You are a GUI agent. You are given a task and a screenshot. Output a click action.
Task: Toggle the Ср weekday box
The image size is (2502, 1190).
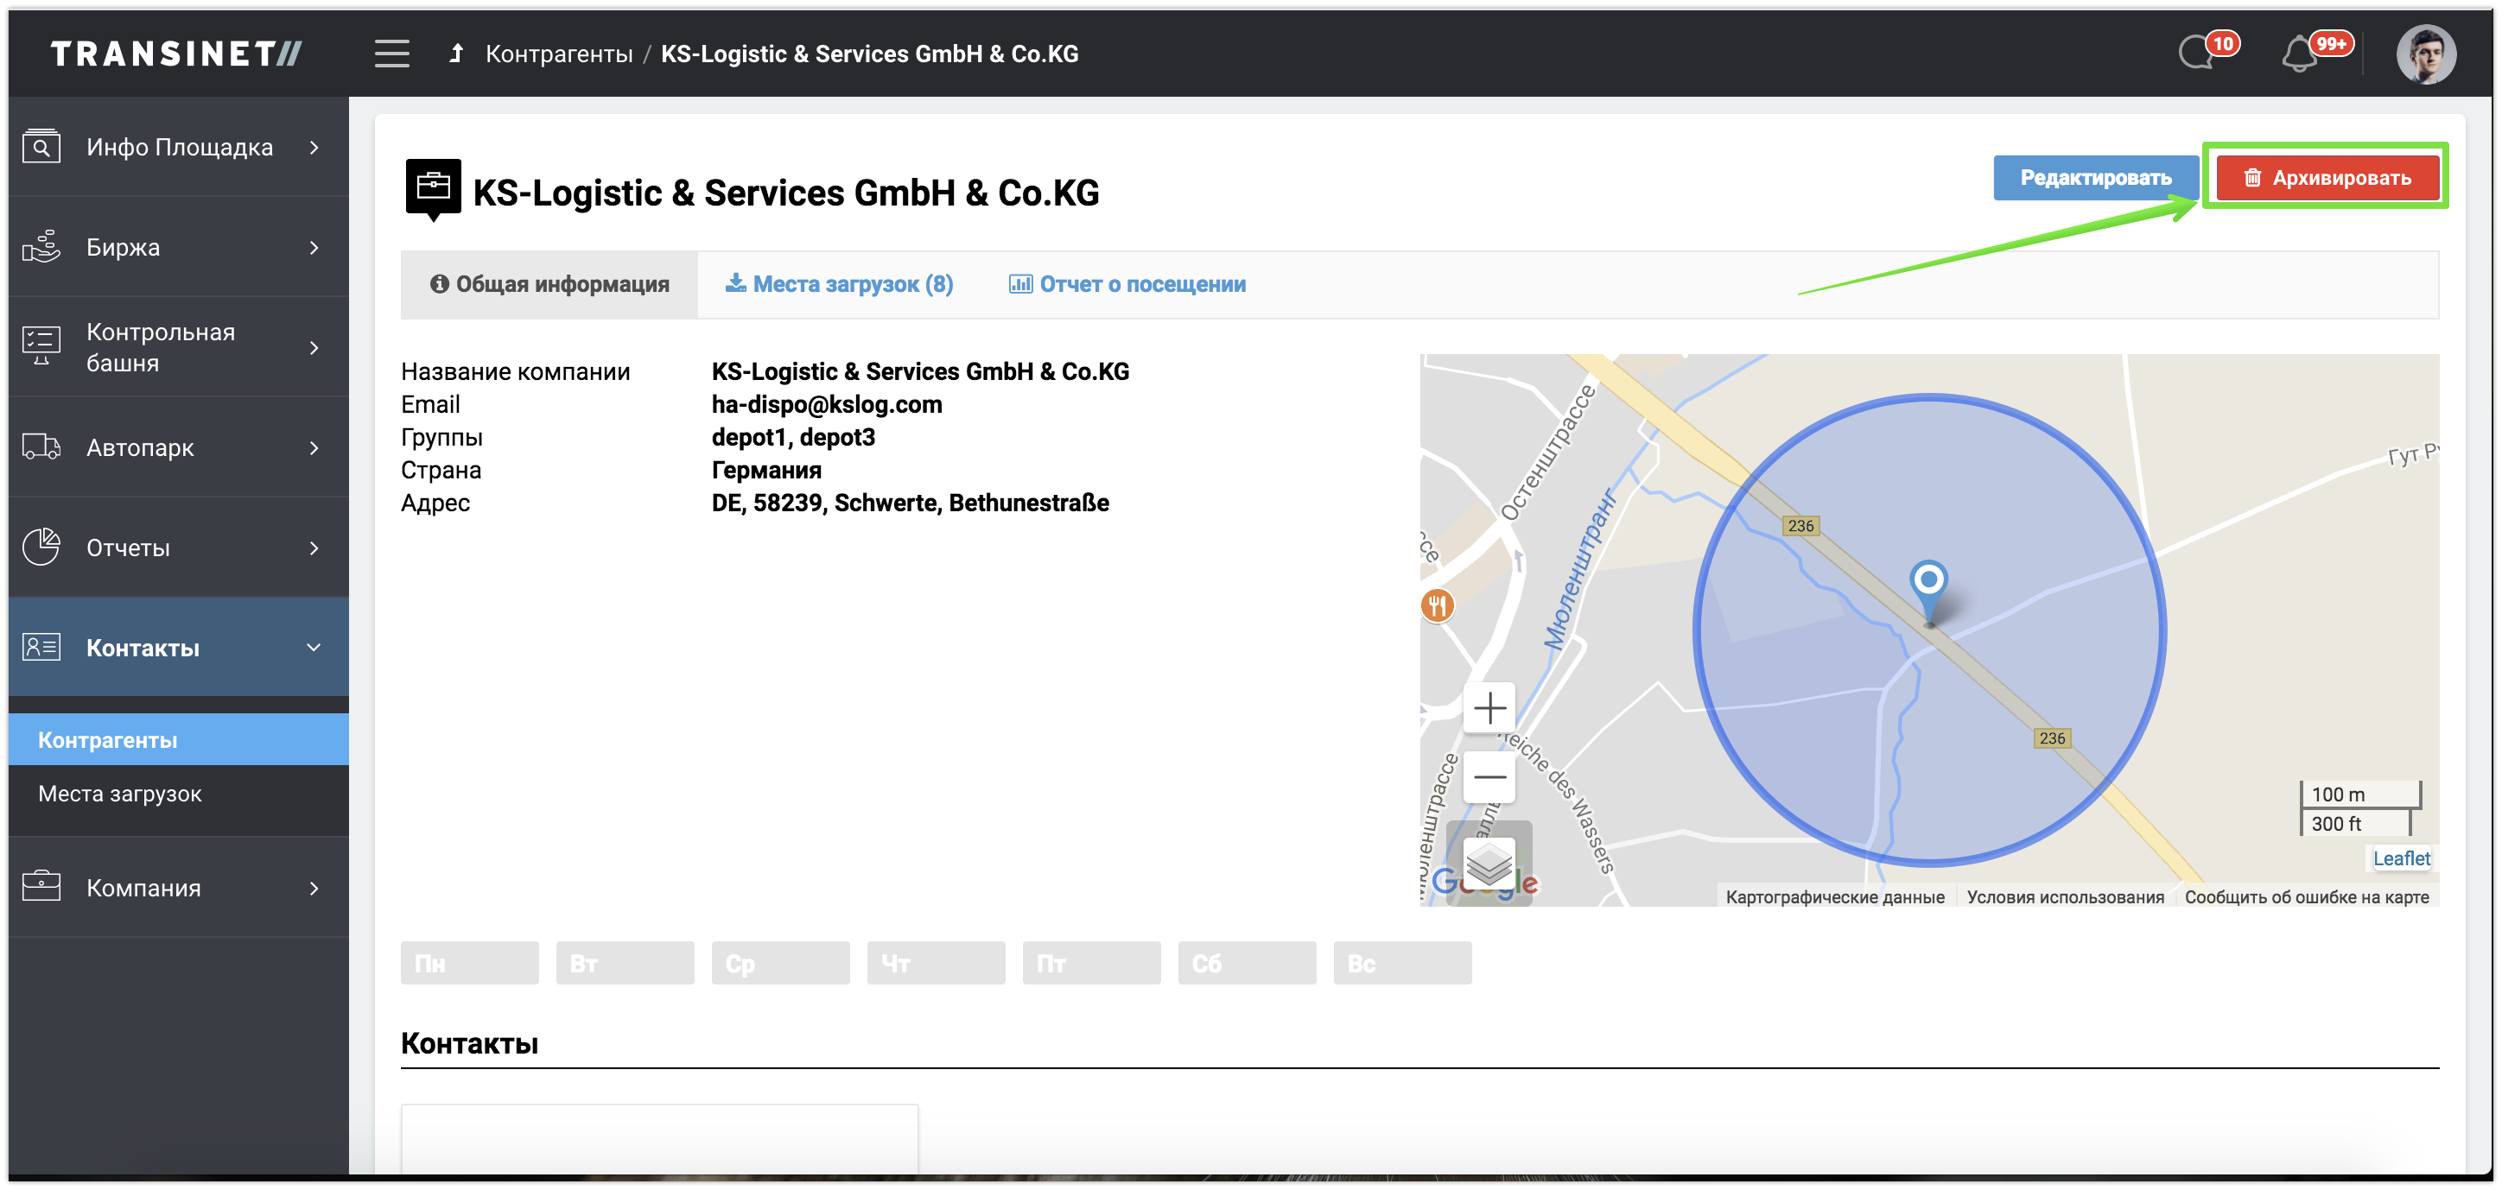coord(780,963)
